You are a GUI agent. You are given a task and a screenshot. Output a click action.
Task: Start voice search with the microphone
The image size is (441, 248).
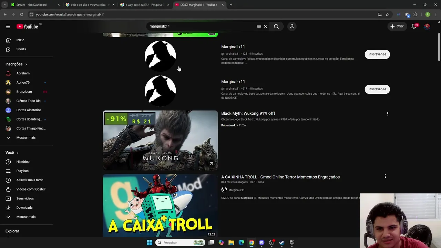[292, 26]
